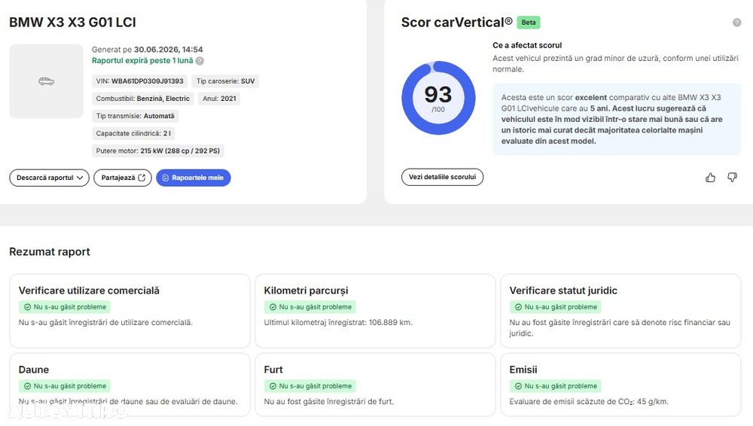This screenshot has height=426, width=753.
Task: Open the Descarcă raportul dropdown
Action: 49,178
